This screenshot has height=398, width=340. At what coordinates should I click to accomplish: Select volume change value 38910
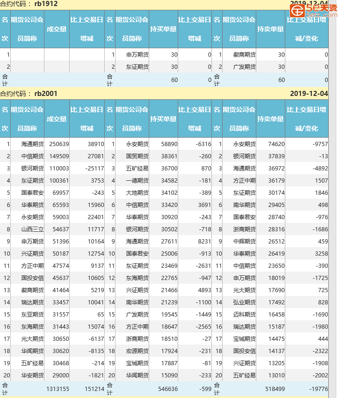click(x=96, y=144)
